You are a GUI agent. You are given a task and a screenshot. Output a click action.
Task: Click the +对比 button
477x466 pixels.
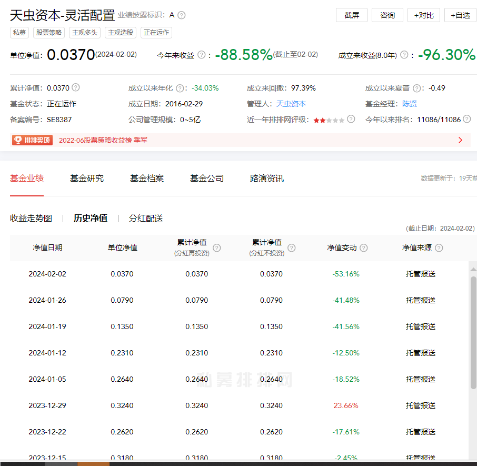[x=423, y=15]
